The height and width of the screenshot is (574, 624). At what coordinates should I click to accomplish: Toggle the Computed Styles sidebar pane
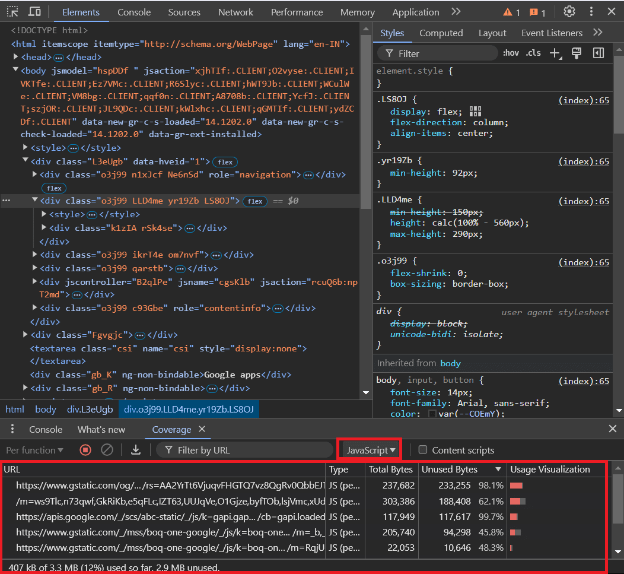[x=598, y=53]
